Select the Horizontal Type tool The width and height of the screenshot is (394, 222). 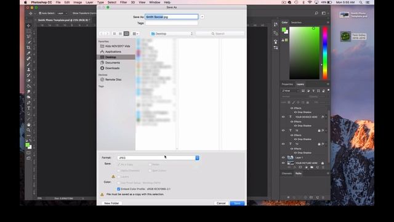pos(28,109)
